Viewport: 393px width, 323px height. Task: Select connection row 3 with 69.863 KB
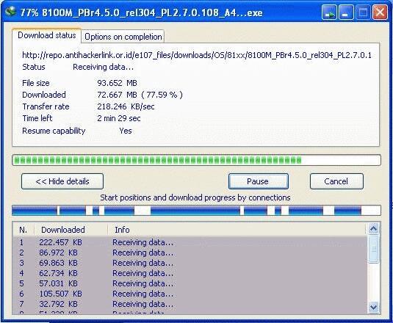(190, 263)
